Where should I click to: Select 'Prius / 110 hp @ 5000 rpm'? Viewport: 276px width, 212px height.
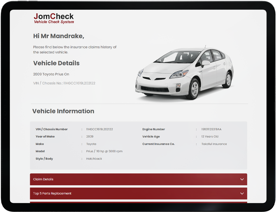click(x=104, y=151)
